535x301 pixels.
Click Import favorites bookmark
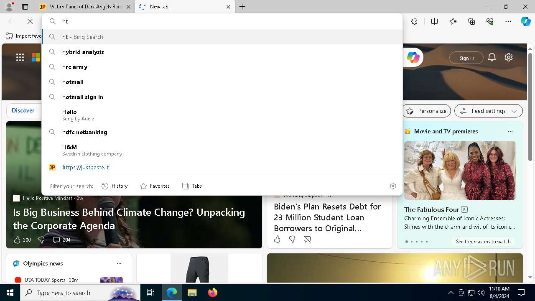[x=24, y=36]
